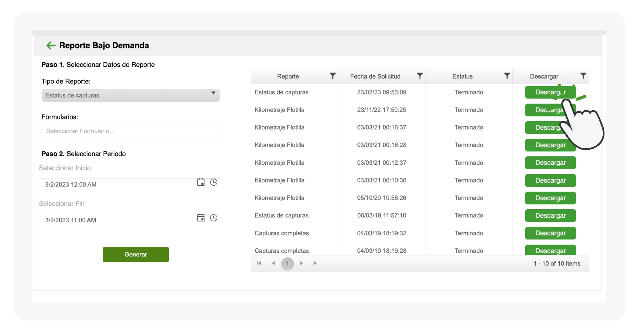Select Capturas completas row from 04/03/19 18:19:32
Image resolution: width=638 pixels, height=329 pixels.
click(x=282, y=233)
